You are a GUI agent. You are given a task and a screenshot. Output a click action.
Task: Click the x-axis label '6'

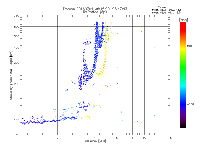pos(117,138)
